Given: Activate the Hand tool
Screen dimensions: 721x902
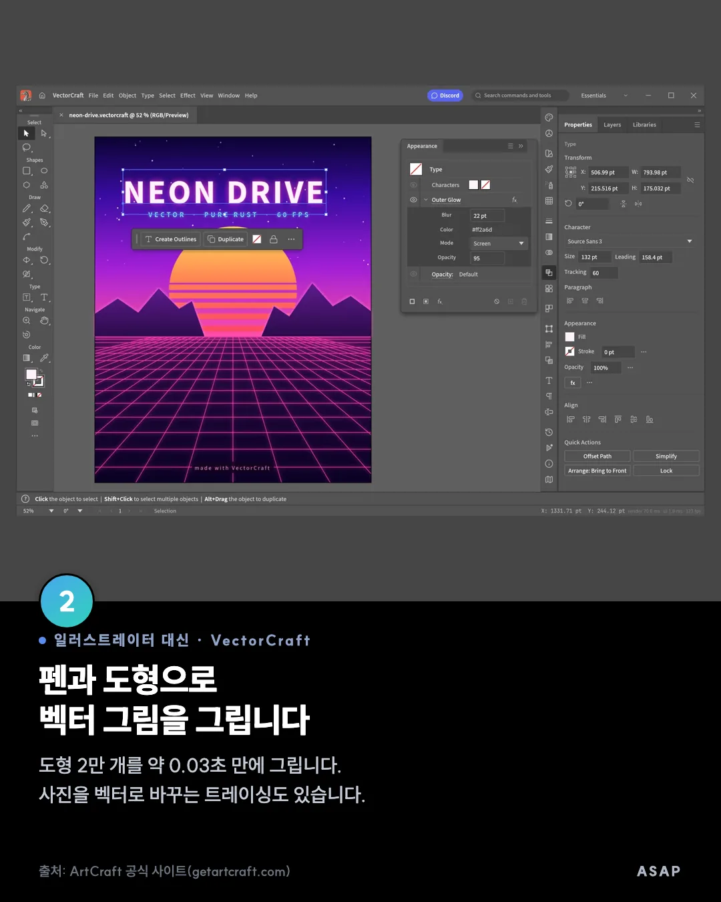Looking at the screenshot, I should 44,321.
